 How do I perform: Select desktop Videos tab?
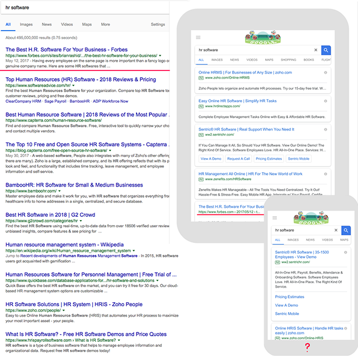(67, 25)
